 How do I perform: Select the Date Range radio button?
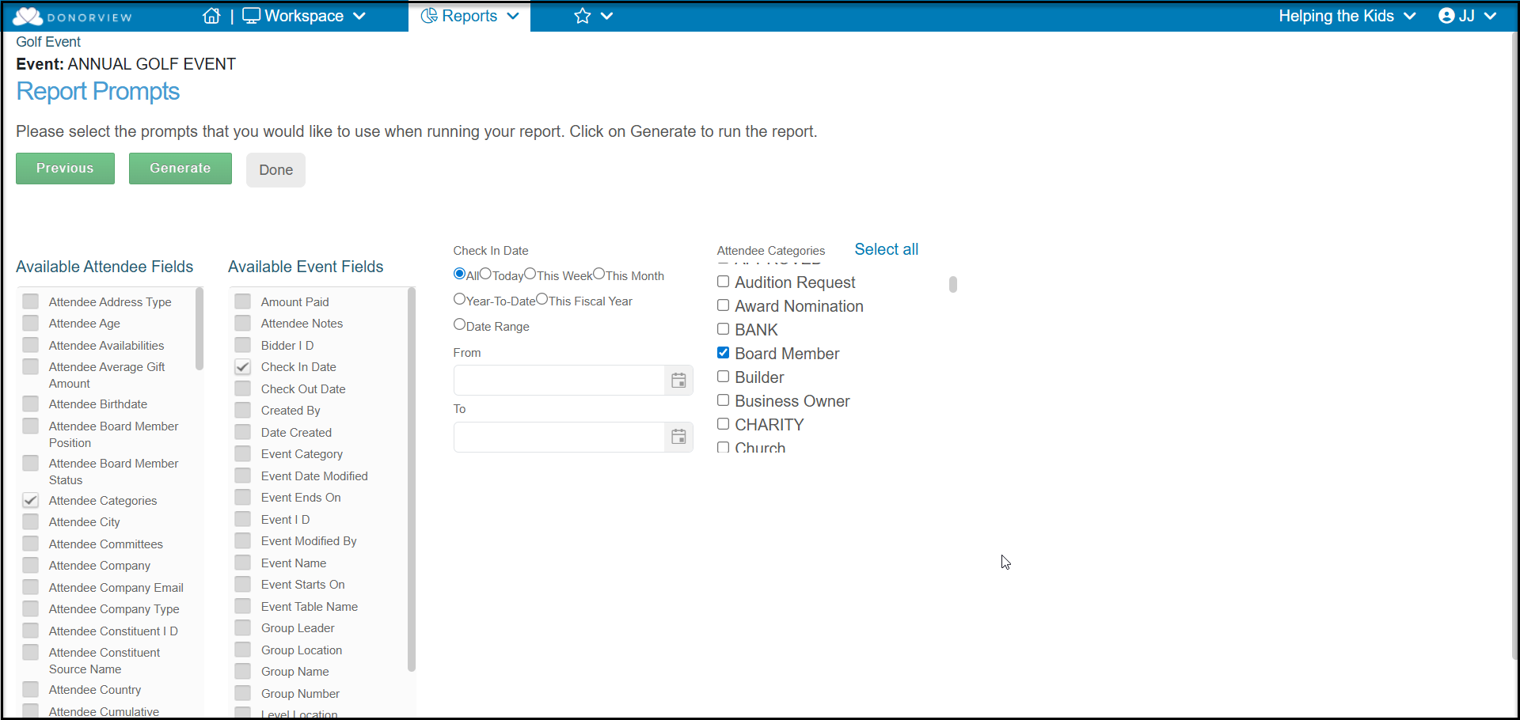[x=459, y=324]
